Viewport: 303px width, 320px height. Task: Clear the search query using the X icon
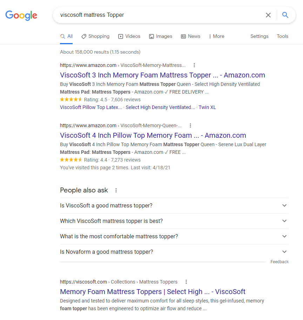[268, 15]
